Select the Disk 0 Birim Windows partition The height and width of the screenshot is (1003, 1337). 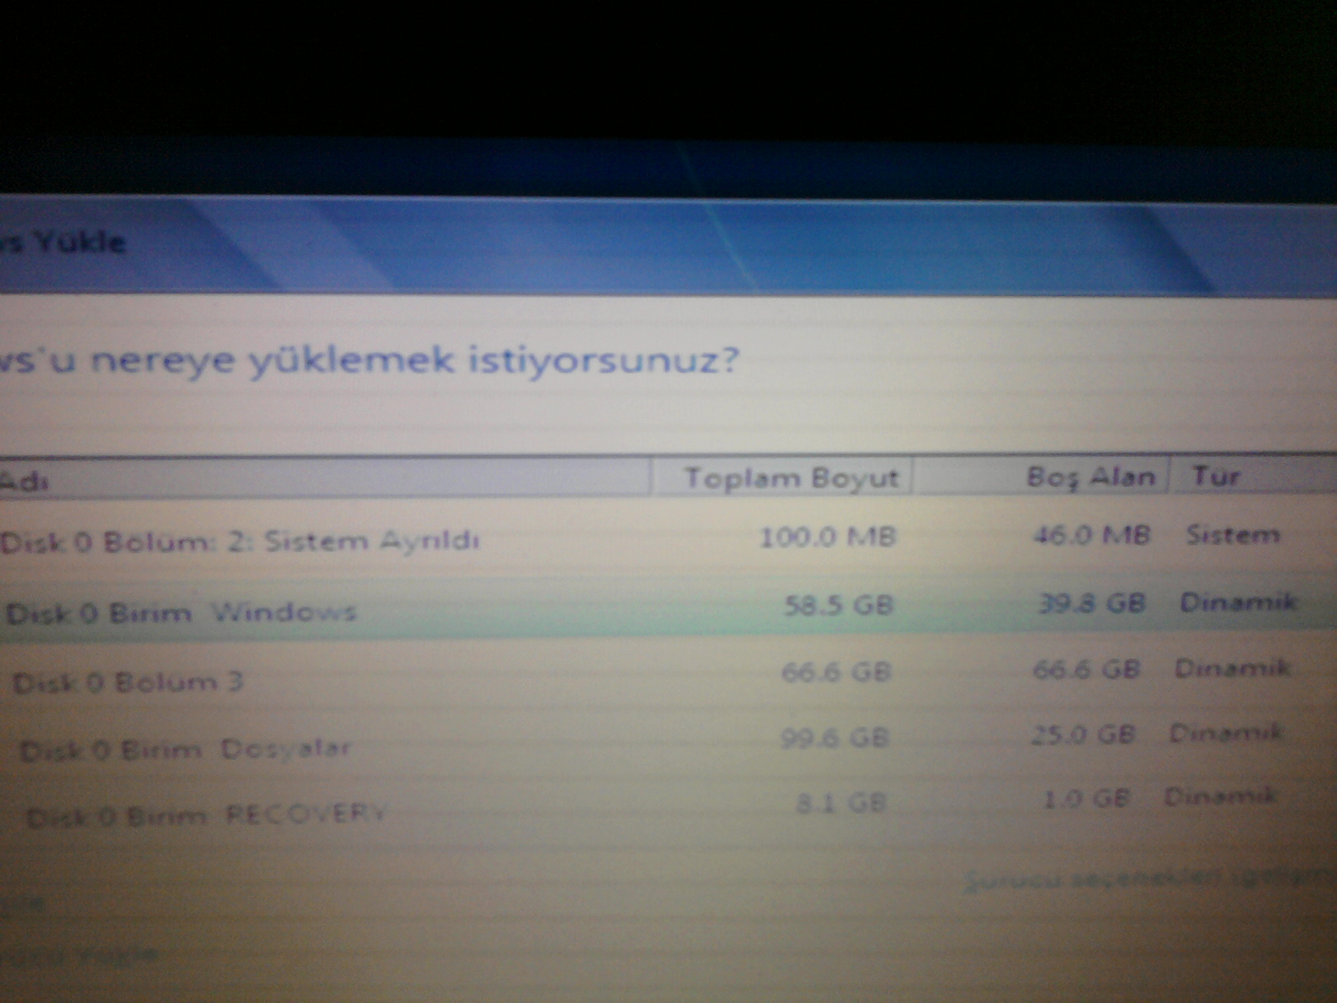click(x=181, y=613)
